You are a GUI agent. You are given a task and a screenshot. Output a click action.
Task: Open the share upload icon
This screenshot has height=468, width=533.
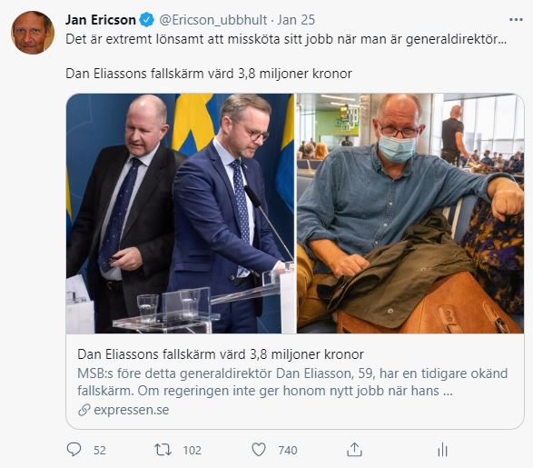click(354, 450)
